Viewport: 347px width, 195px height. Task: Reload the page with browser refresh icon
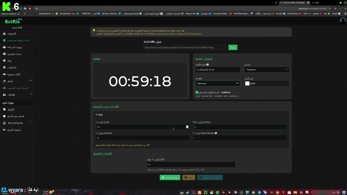(335, 8)
